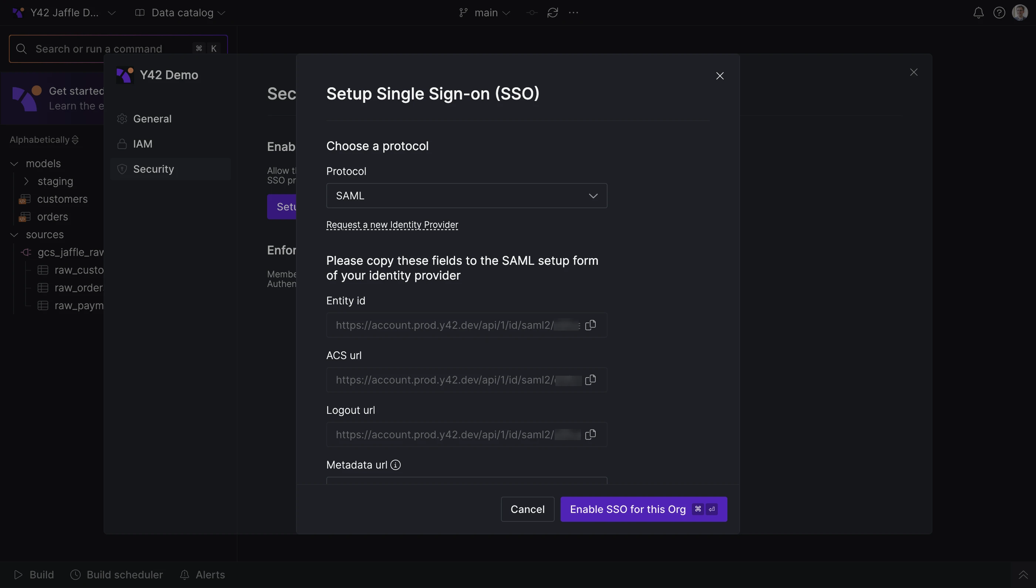Screen dimensions: 1036x588
Task: Open the SAML protocol dropdown
Action: tap(466, 196)
